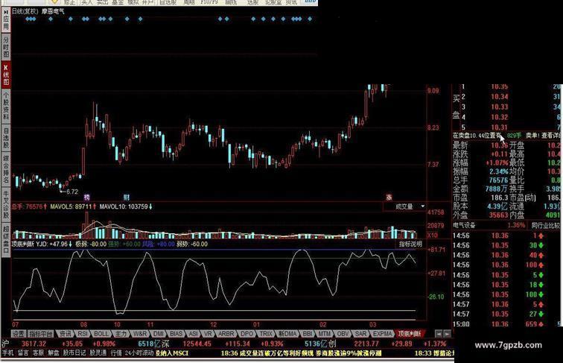This screenshot has height=363, width=563.
Task: Click the 日线(复权) period label
Action: pos(25,11)
